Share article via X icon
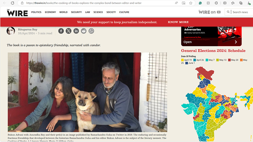The width and height of the screenshot is (253, 142). coord(68,31)
